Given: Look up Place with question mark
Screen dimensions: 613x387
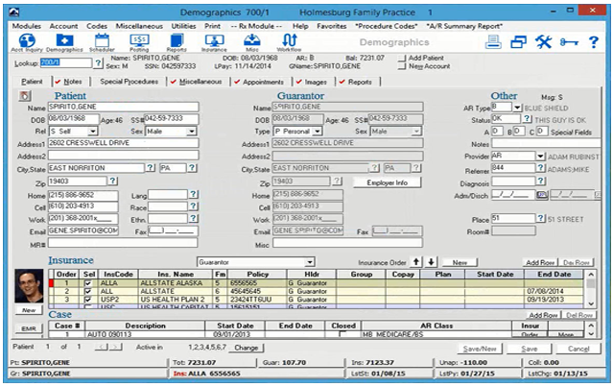Looking at the screenshot, I should click(x=540, y=218).
